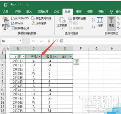Select column F header
Image resolution: width=121 pixels, height=114 pixels.
81,49
